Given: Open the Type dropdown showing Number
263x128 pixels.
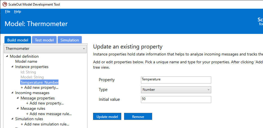Looking at the screenshot, I should pyautogui.click(x=176, y=90).
